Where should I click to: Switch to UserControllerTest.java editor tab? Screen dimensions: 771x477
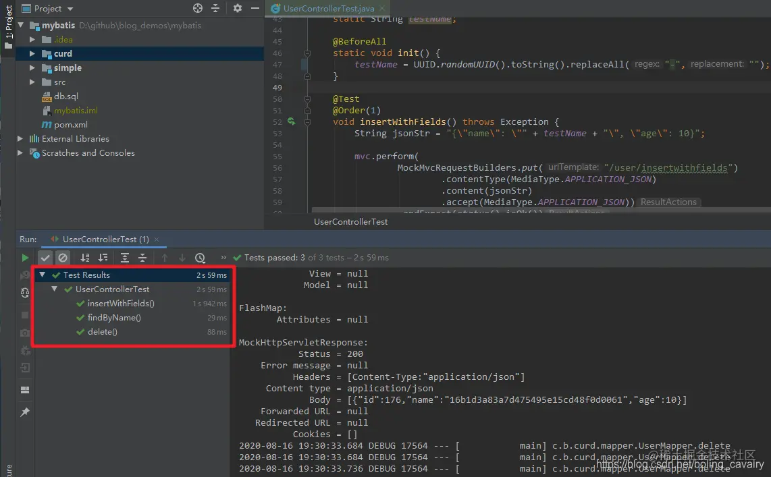click(329, 8)
